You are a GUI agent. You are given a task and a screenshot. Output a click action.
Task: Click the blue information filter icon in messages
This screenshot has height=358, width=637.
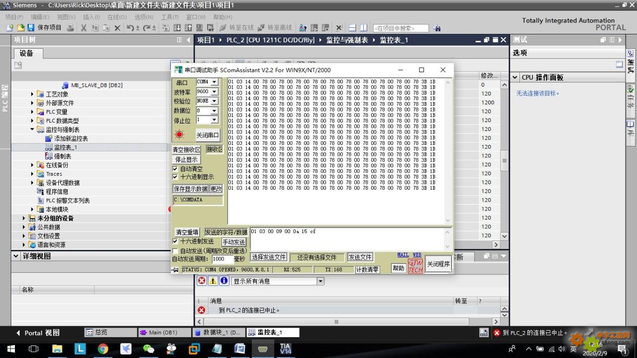224,281
